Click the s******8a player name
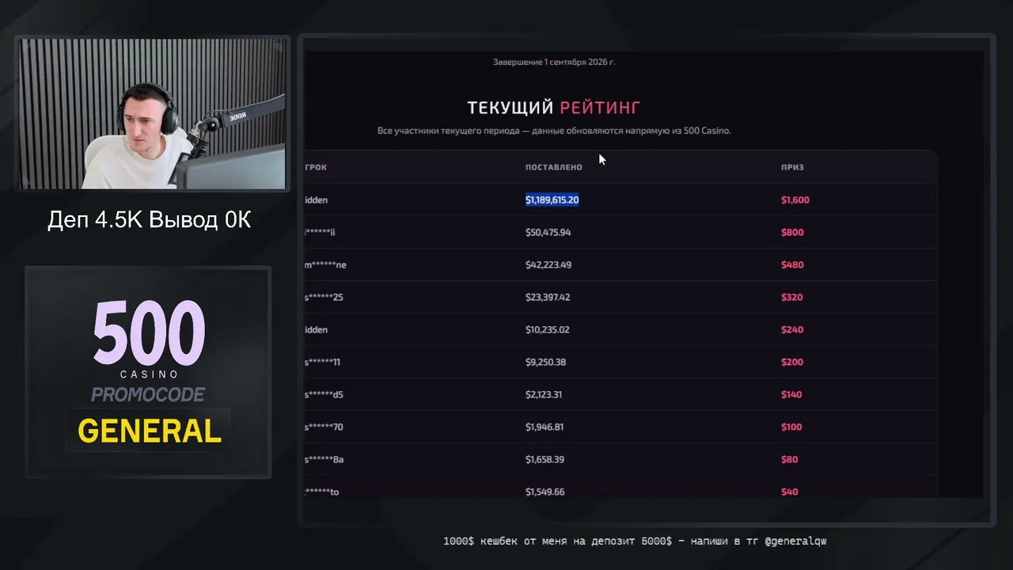 (324, 459)
